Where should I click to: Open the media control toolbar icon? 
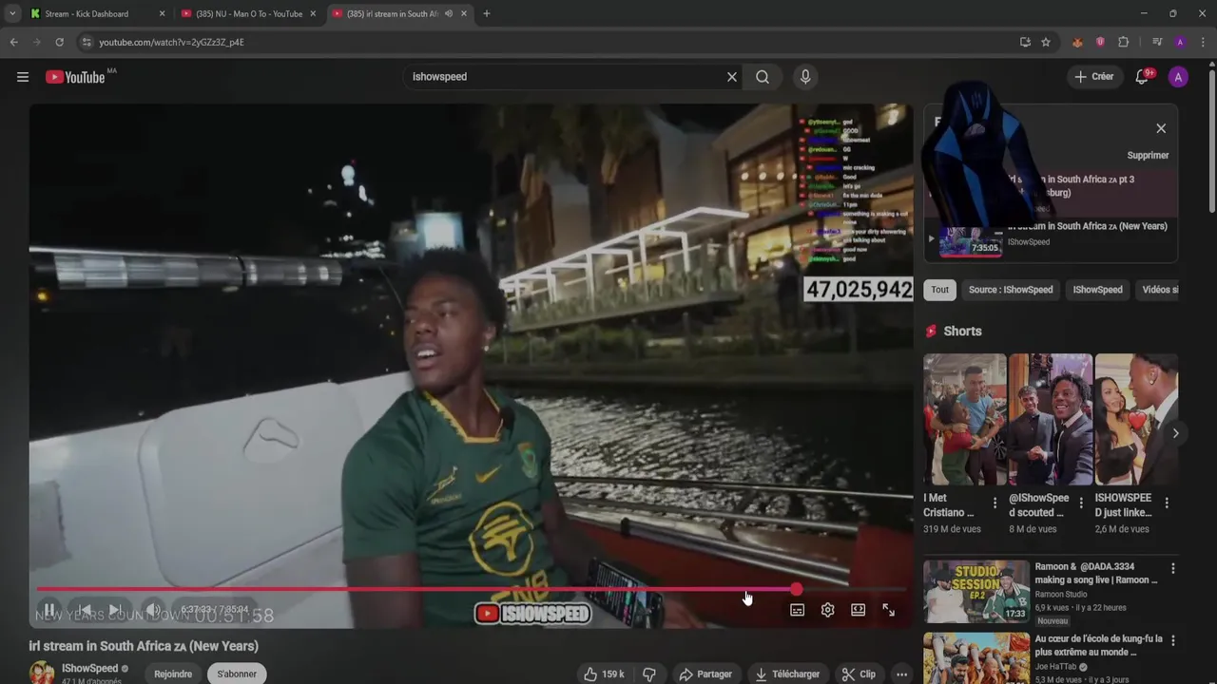1157,42
